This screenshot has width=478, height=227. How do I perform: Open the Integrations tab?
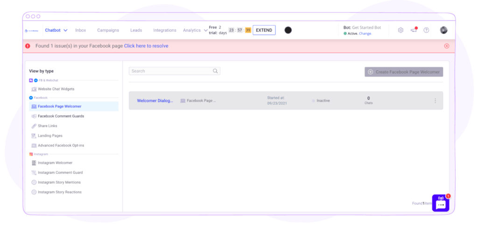pyautogui.click(x=165, y=30)
